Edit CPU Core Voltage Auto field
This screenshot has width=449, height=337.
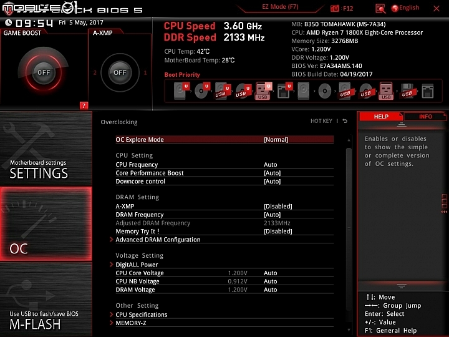point(270,273)
